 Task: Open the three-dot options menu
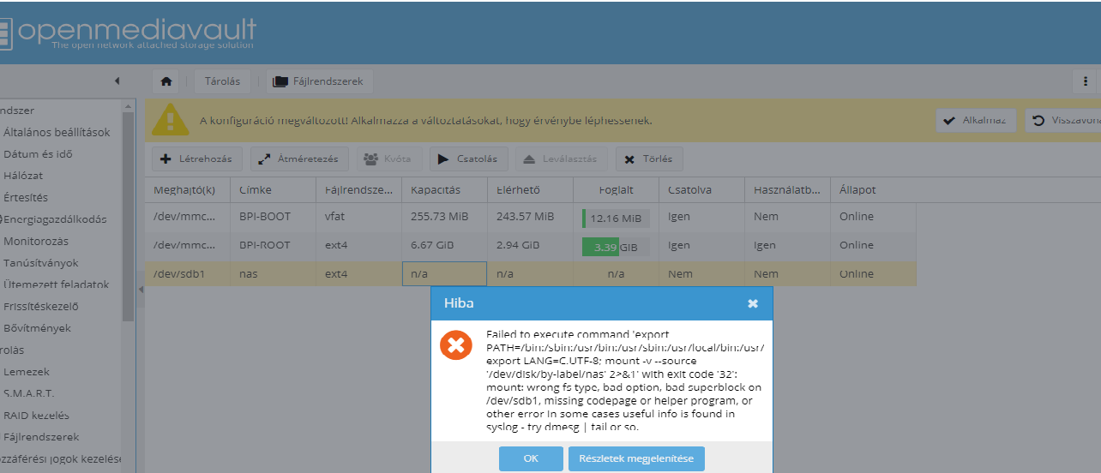pos(1086,81)
